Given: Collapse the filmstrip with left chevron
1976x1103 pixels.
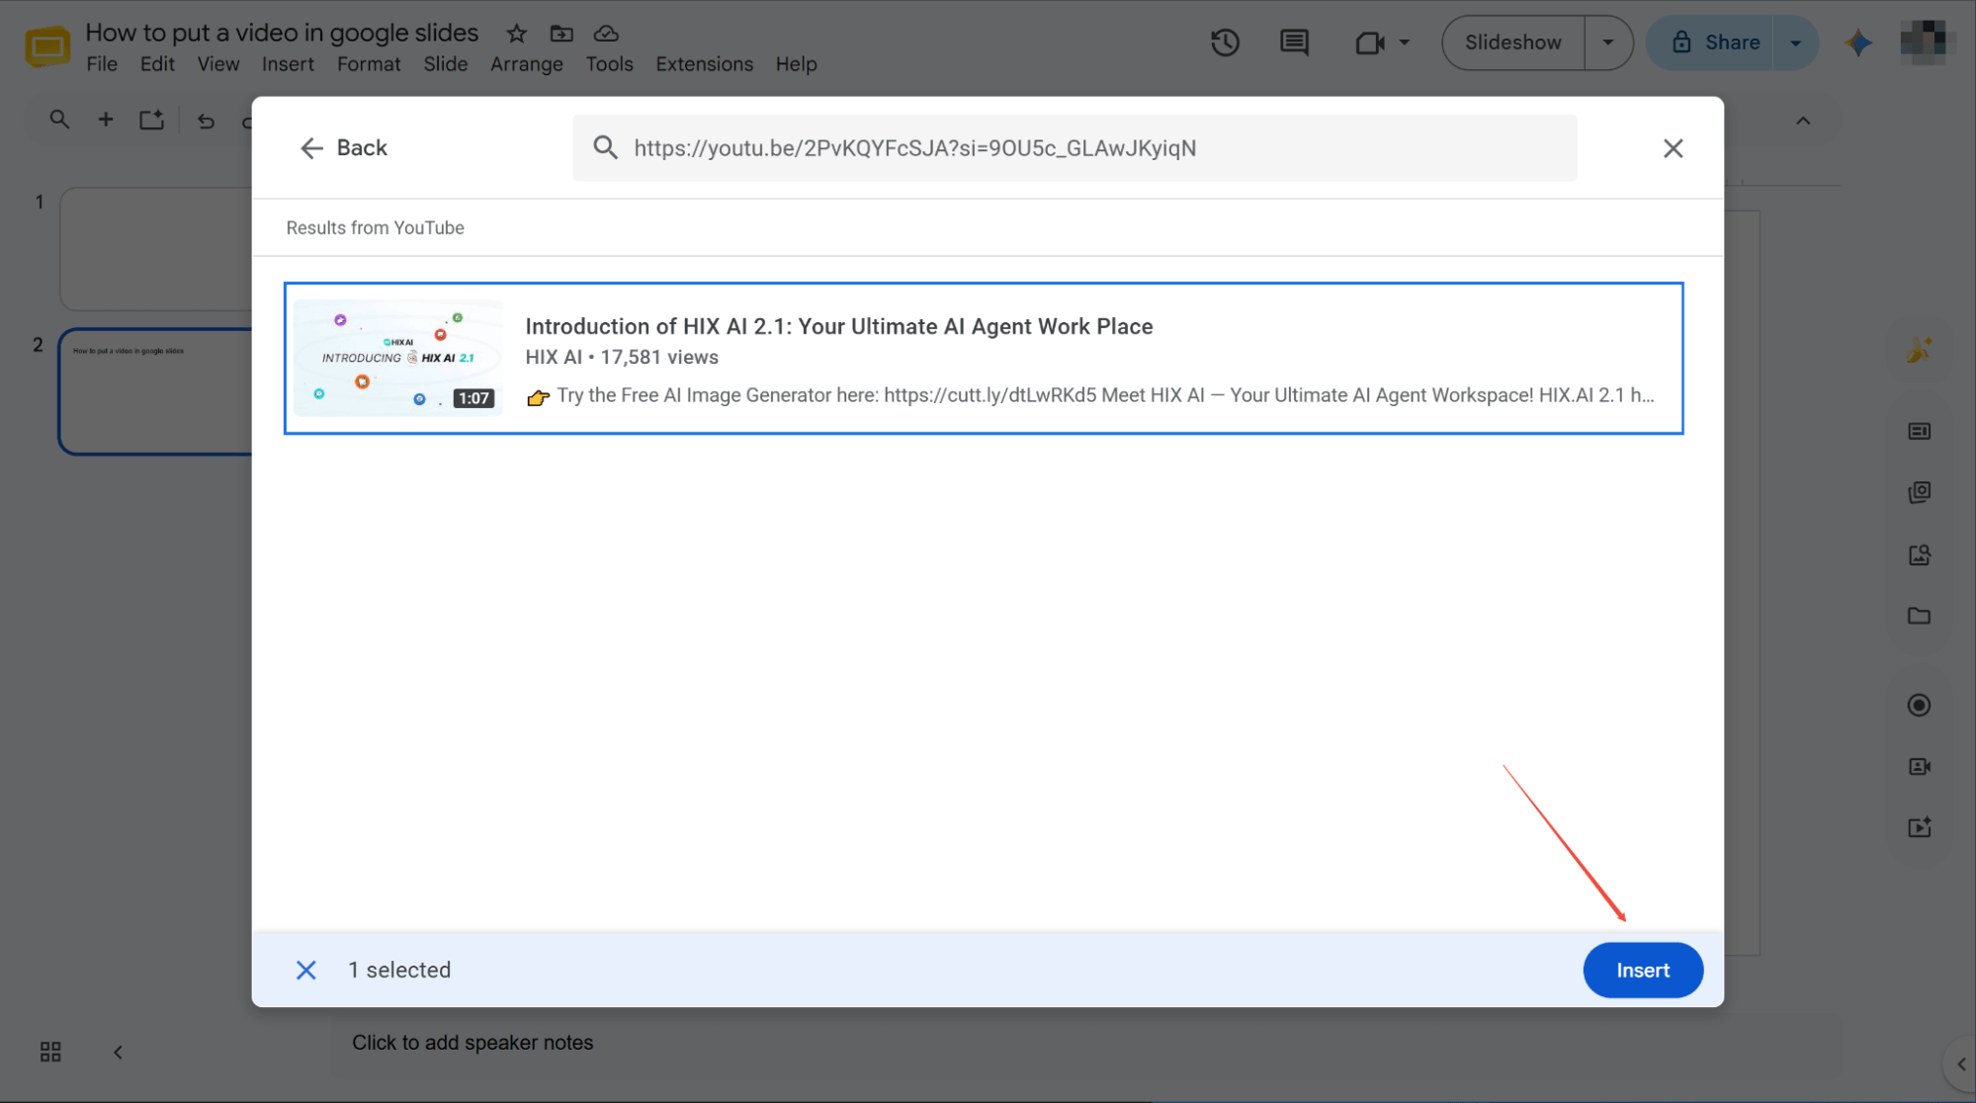Looking at the screenshot, I should (118, 1053).
